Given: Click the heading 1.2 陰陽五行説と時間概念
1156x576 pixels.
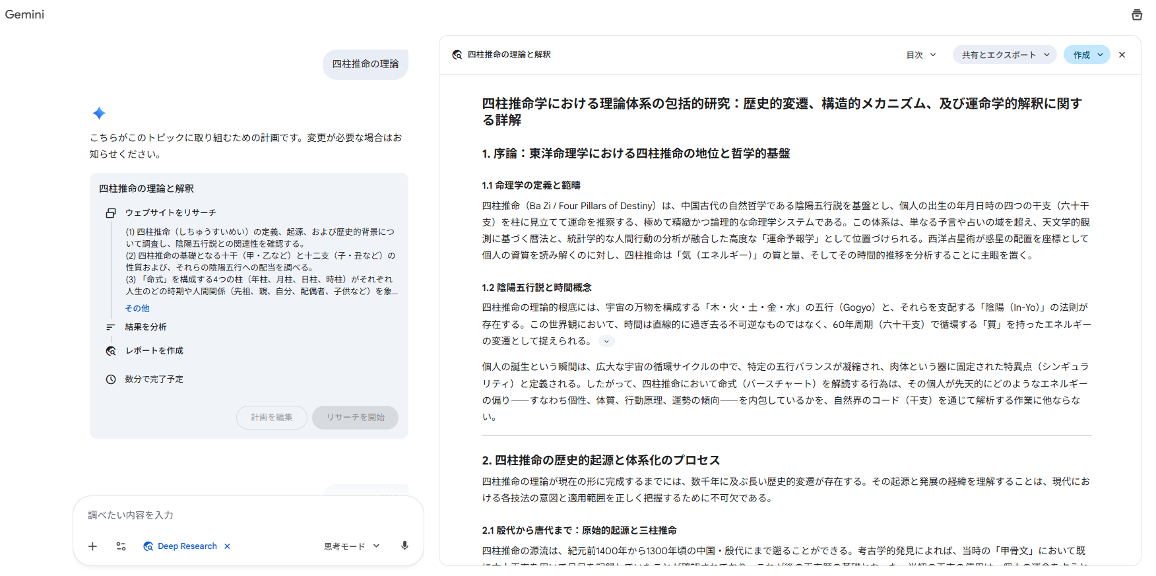Looking at the screenshot, I should coord(537,288).
